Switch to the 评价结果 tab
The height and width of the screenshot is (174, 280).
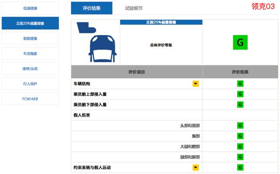pyautogui.click(x=91, y=8)
